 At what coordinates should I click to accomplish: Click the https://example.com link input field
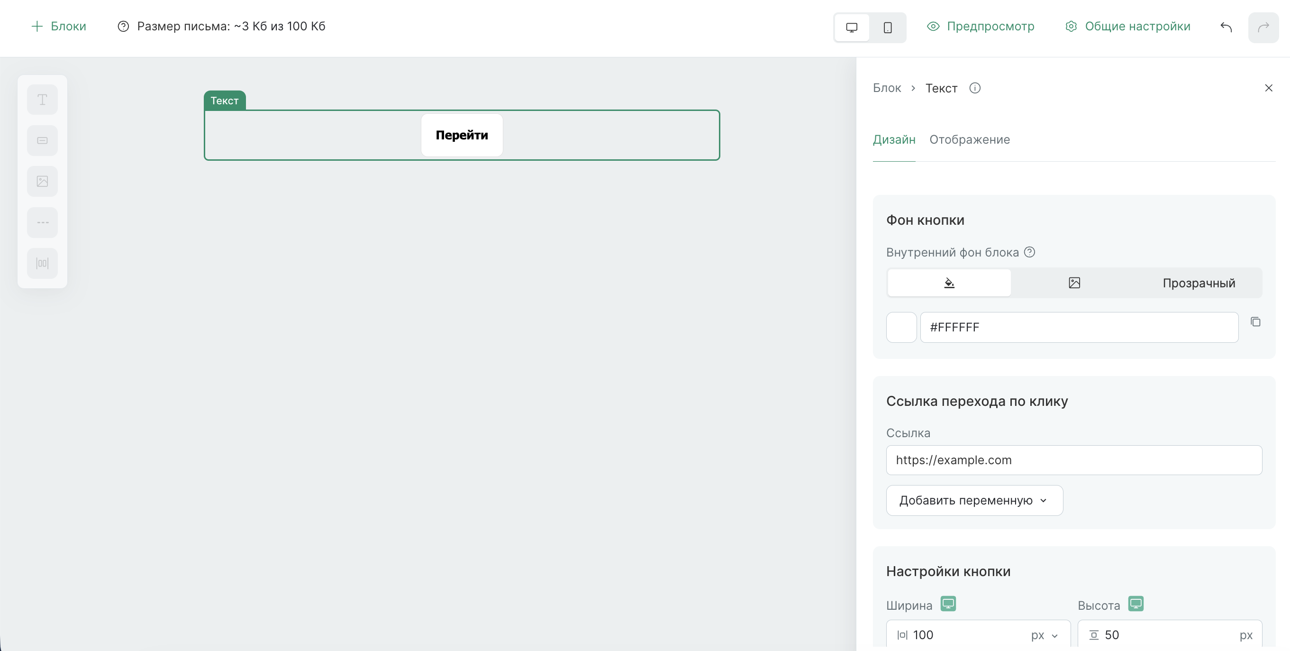tap(1073, 459)
